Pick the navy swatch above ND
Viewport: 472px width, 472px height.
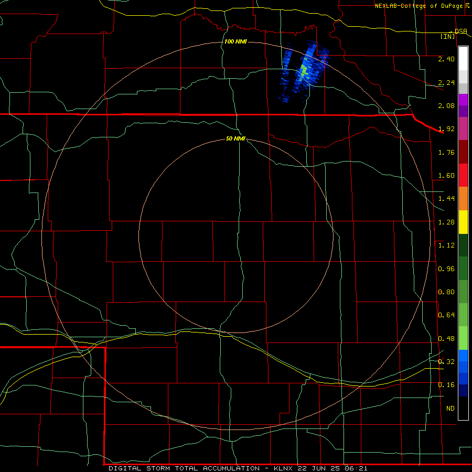tap(463, 390)
